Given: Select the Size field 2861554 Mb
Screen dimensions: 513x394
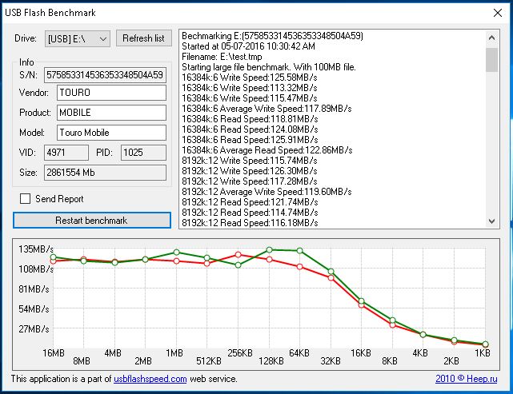Looking at the screenshot, I should click(x=105, y=172).
